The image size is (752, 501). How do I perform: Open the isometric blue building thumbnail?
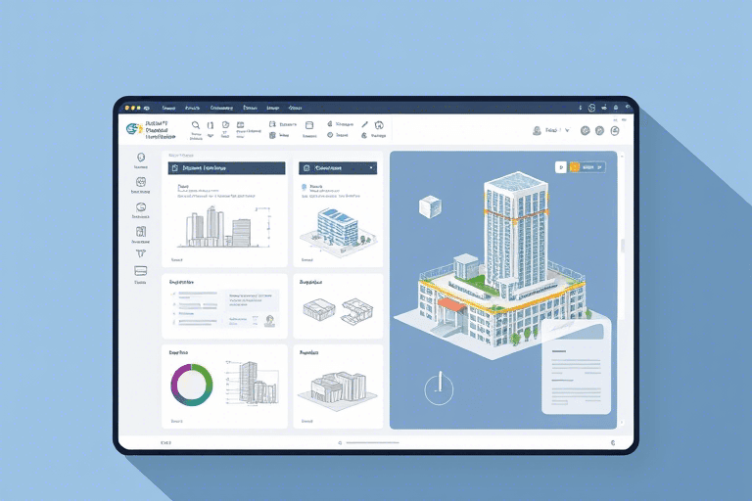pos(337,224)
